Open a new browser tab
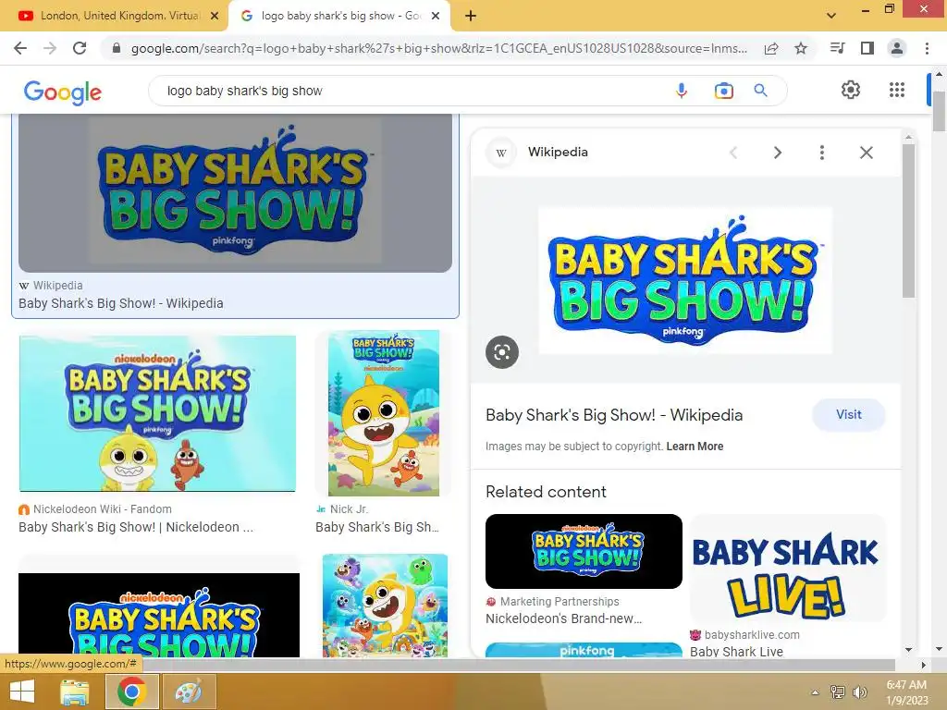This screenshot has height=710, width=947. (471, 16)
